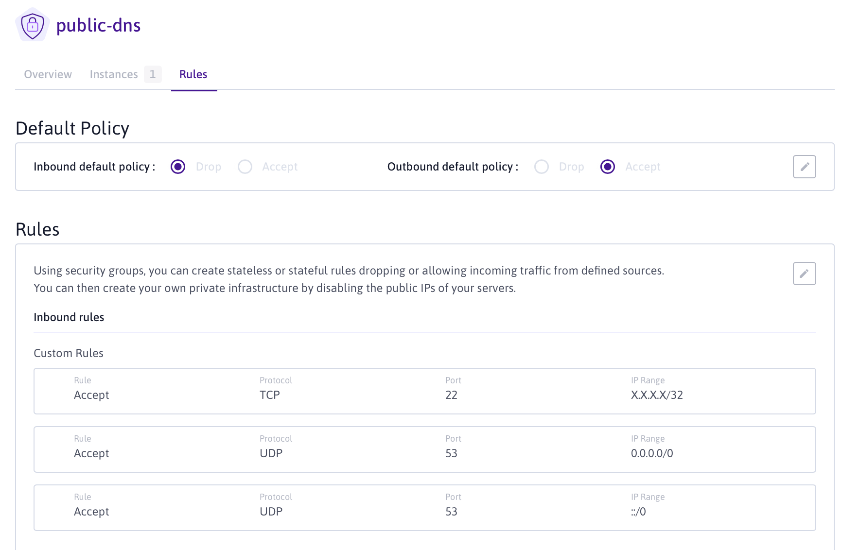The width and height of the screenshot is (842, 550).
Task: Select Drop for inbound default policy
Action: pyautogui.click(x=178, y=167)
